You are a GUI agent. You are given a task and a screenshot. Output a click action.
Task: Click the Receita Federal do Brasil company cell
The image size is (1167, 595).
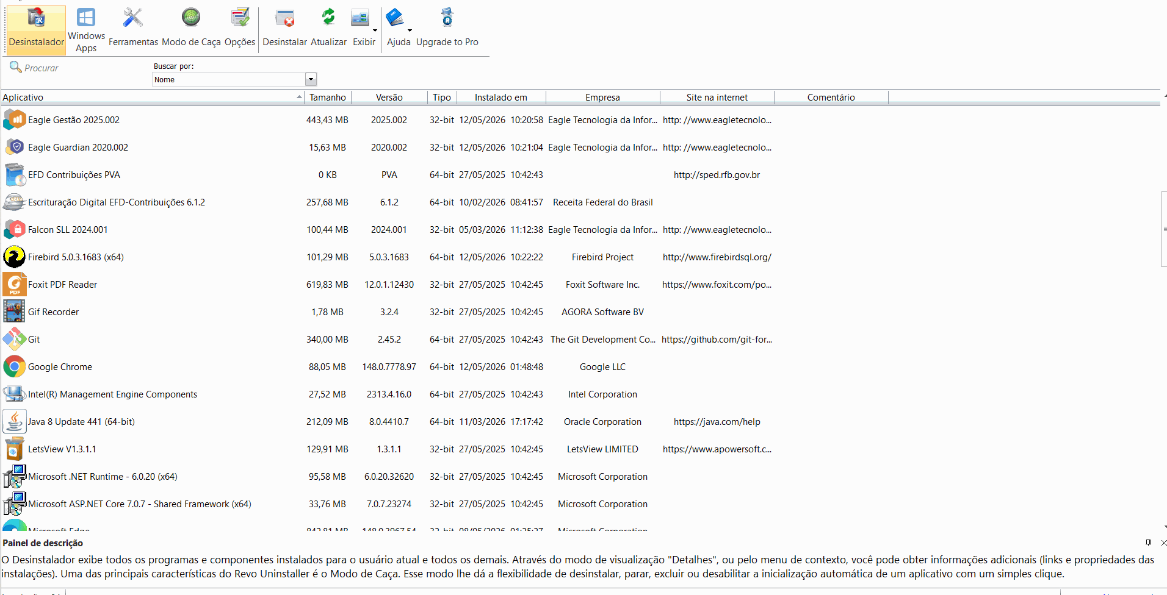pyautogui.click(x=603, y=202)
